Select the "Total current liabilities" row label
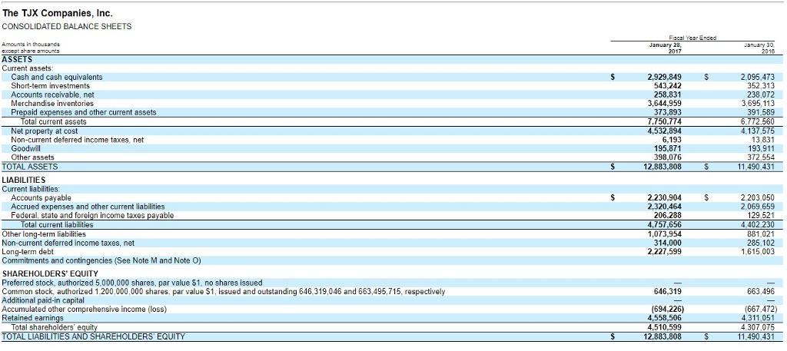The width and height of the screenshot is (787, 351). point(57,224)
